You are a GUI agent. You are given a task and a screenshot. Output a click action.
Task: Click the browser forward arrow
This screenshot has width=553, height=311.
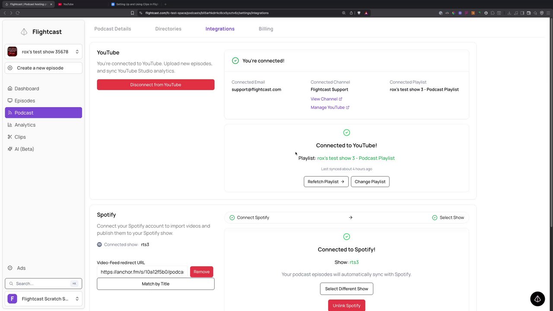click(x=11, y=13)
